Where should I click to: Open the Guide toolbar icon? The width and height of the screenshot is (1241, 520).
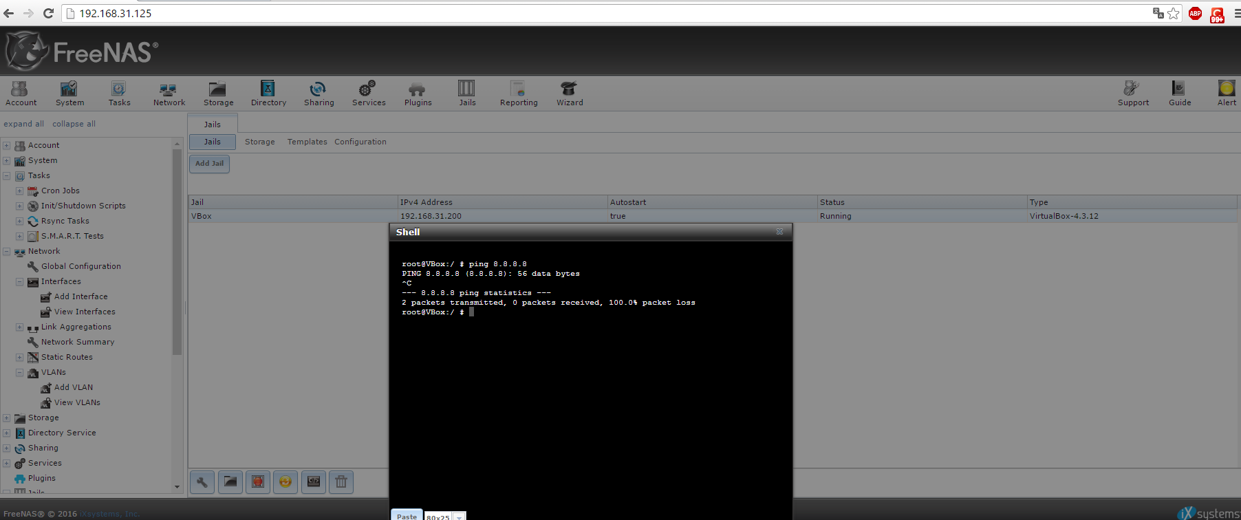[1179, 94]
